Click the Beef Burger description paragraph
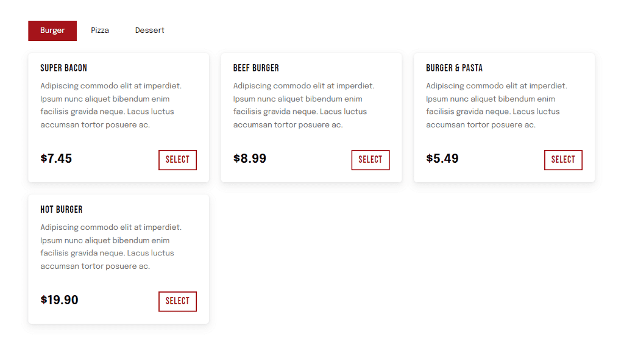This screenshot has height=339, width=624. coord(303,105)
